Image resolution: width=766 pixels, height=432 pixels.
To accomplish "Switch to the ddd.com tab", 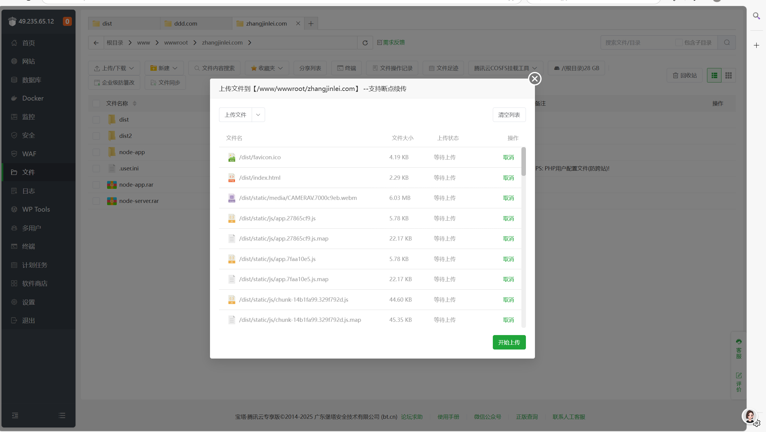I will point(186,23).
